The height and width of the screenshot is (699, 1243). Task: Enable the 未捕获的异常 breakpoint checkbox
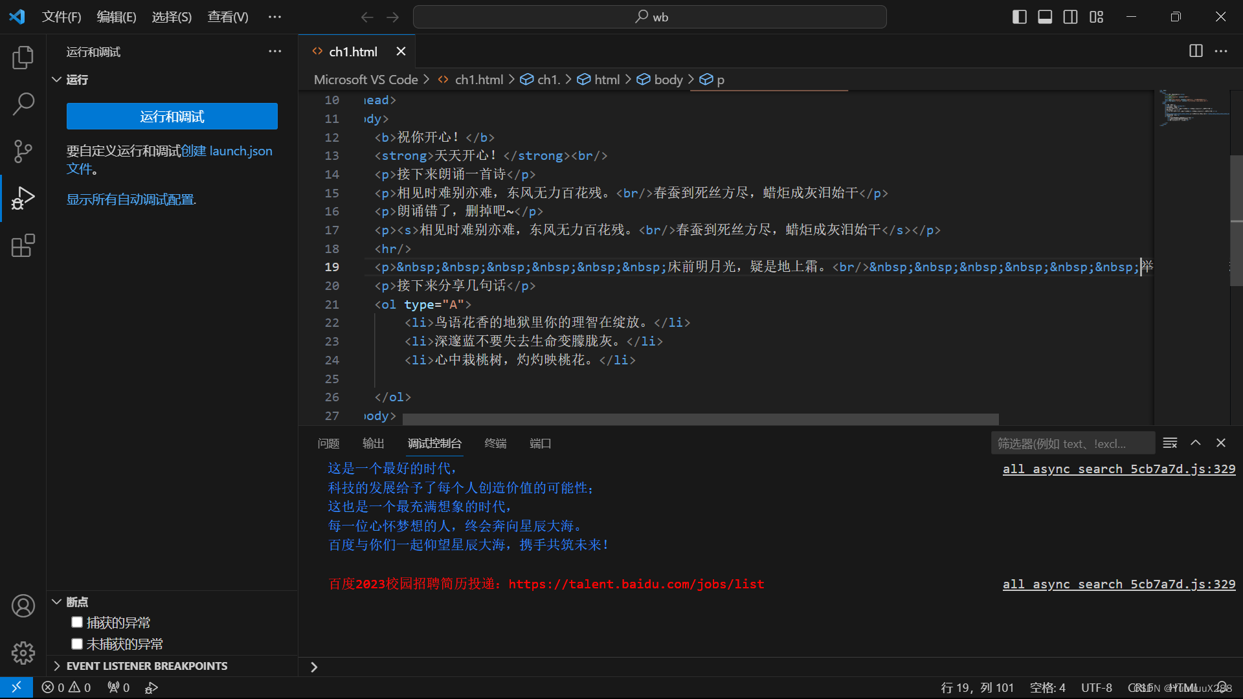(77, 644)
